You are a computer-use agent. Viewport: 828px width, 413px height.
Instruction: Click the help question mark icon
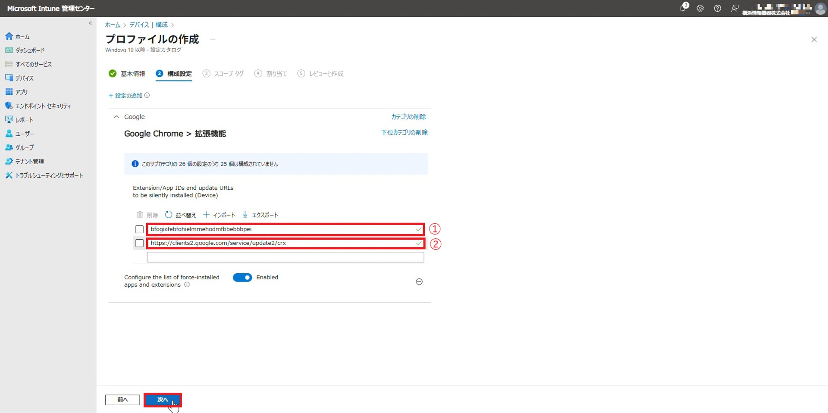click(x=717, y=8)
